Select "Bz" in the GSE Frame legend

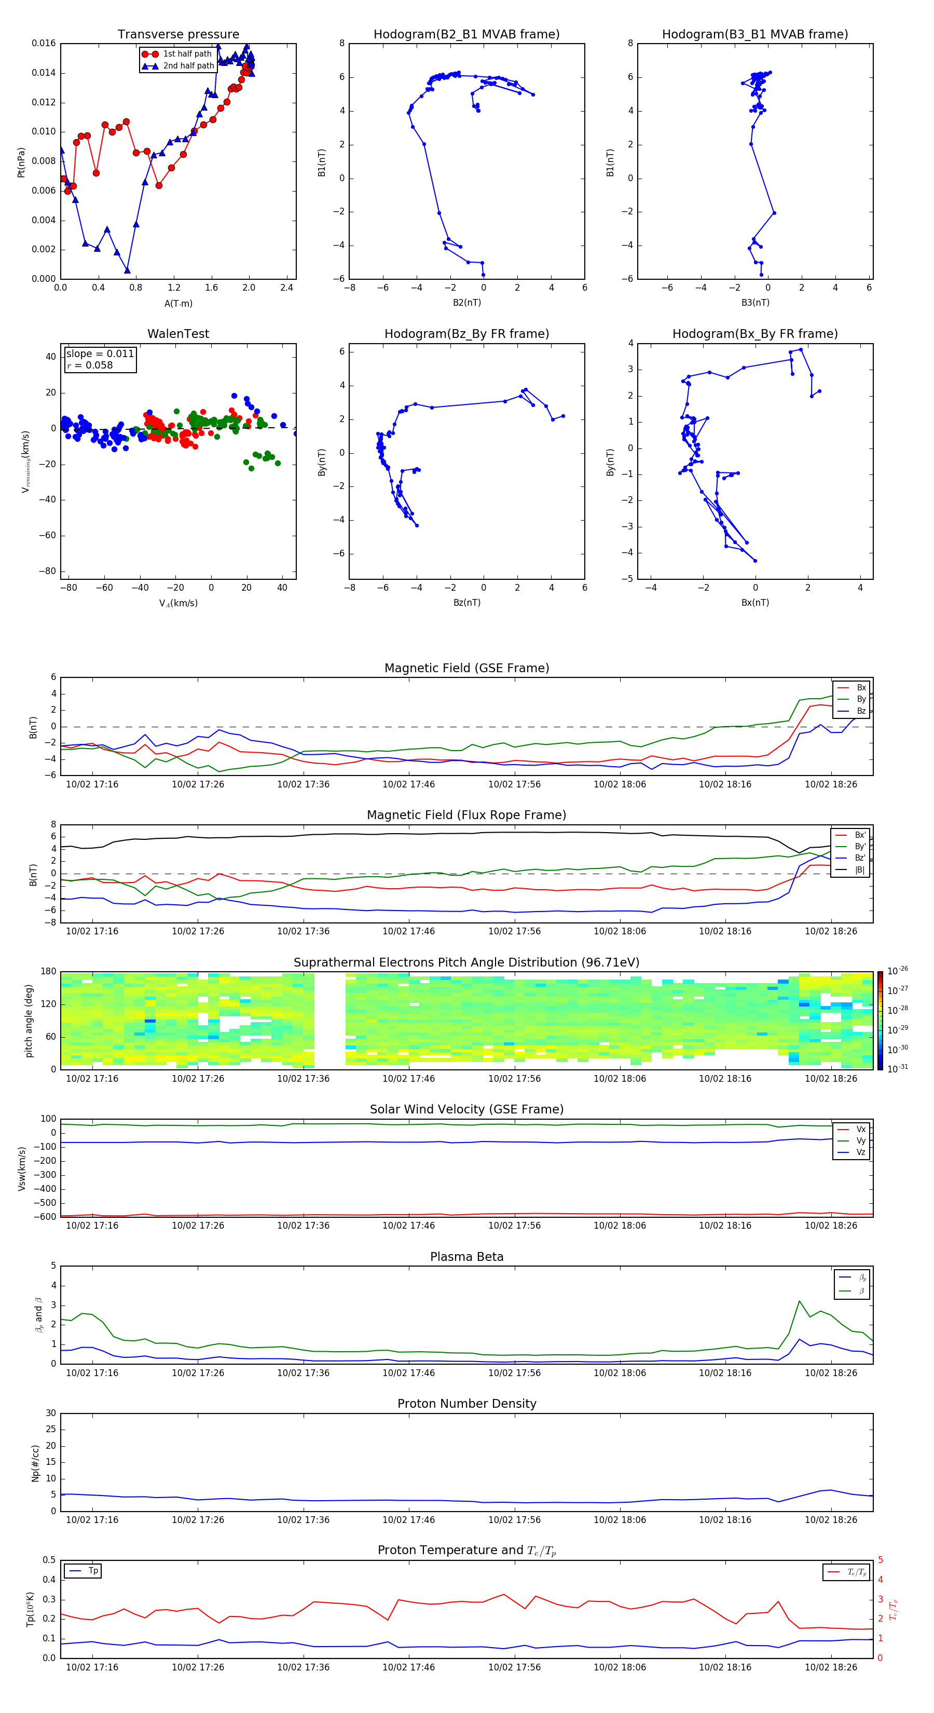click(x=851, y=712)
